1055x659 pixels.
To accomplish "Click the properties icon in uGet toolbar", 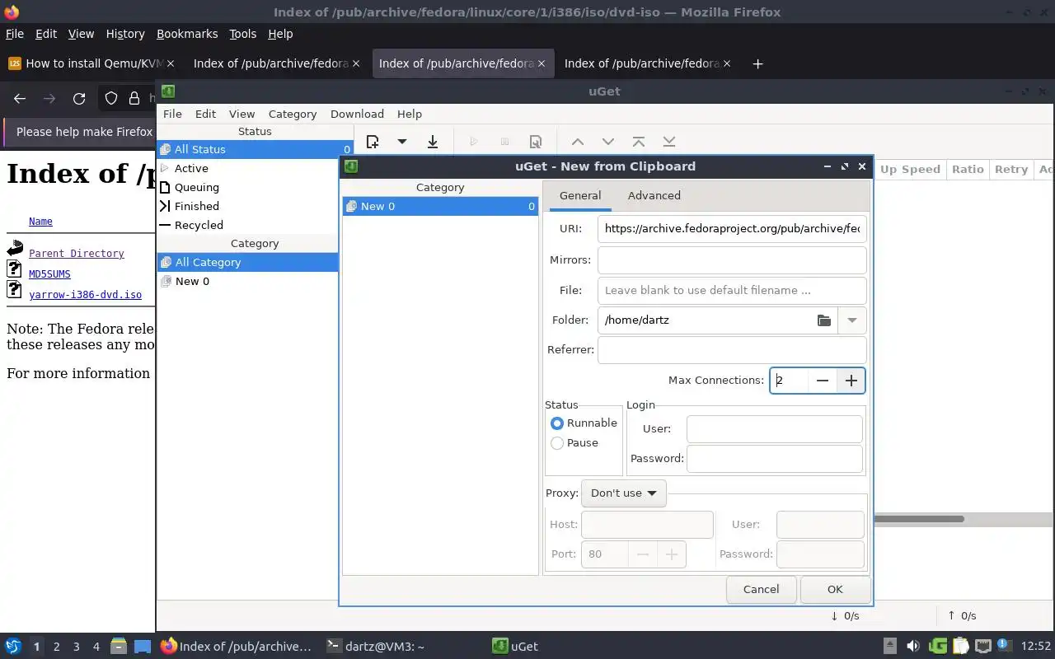I will (536, 142).
